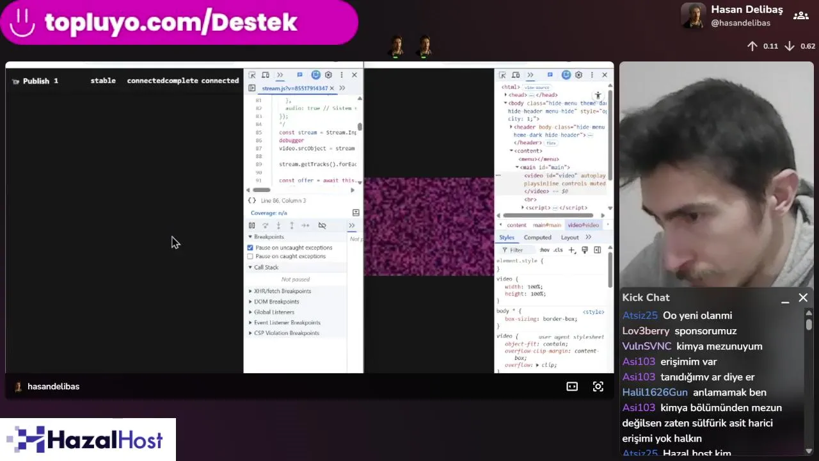Screen dimensions: 819x461
Task: Open console messages icon in left DevTools
Action: pos(299,75)
